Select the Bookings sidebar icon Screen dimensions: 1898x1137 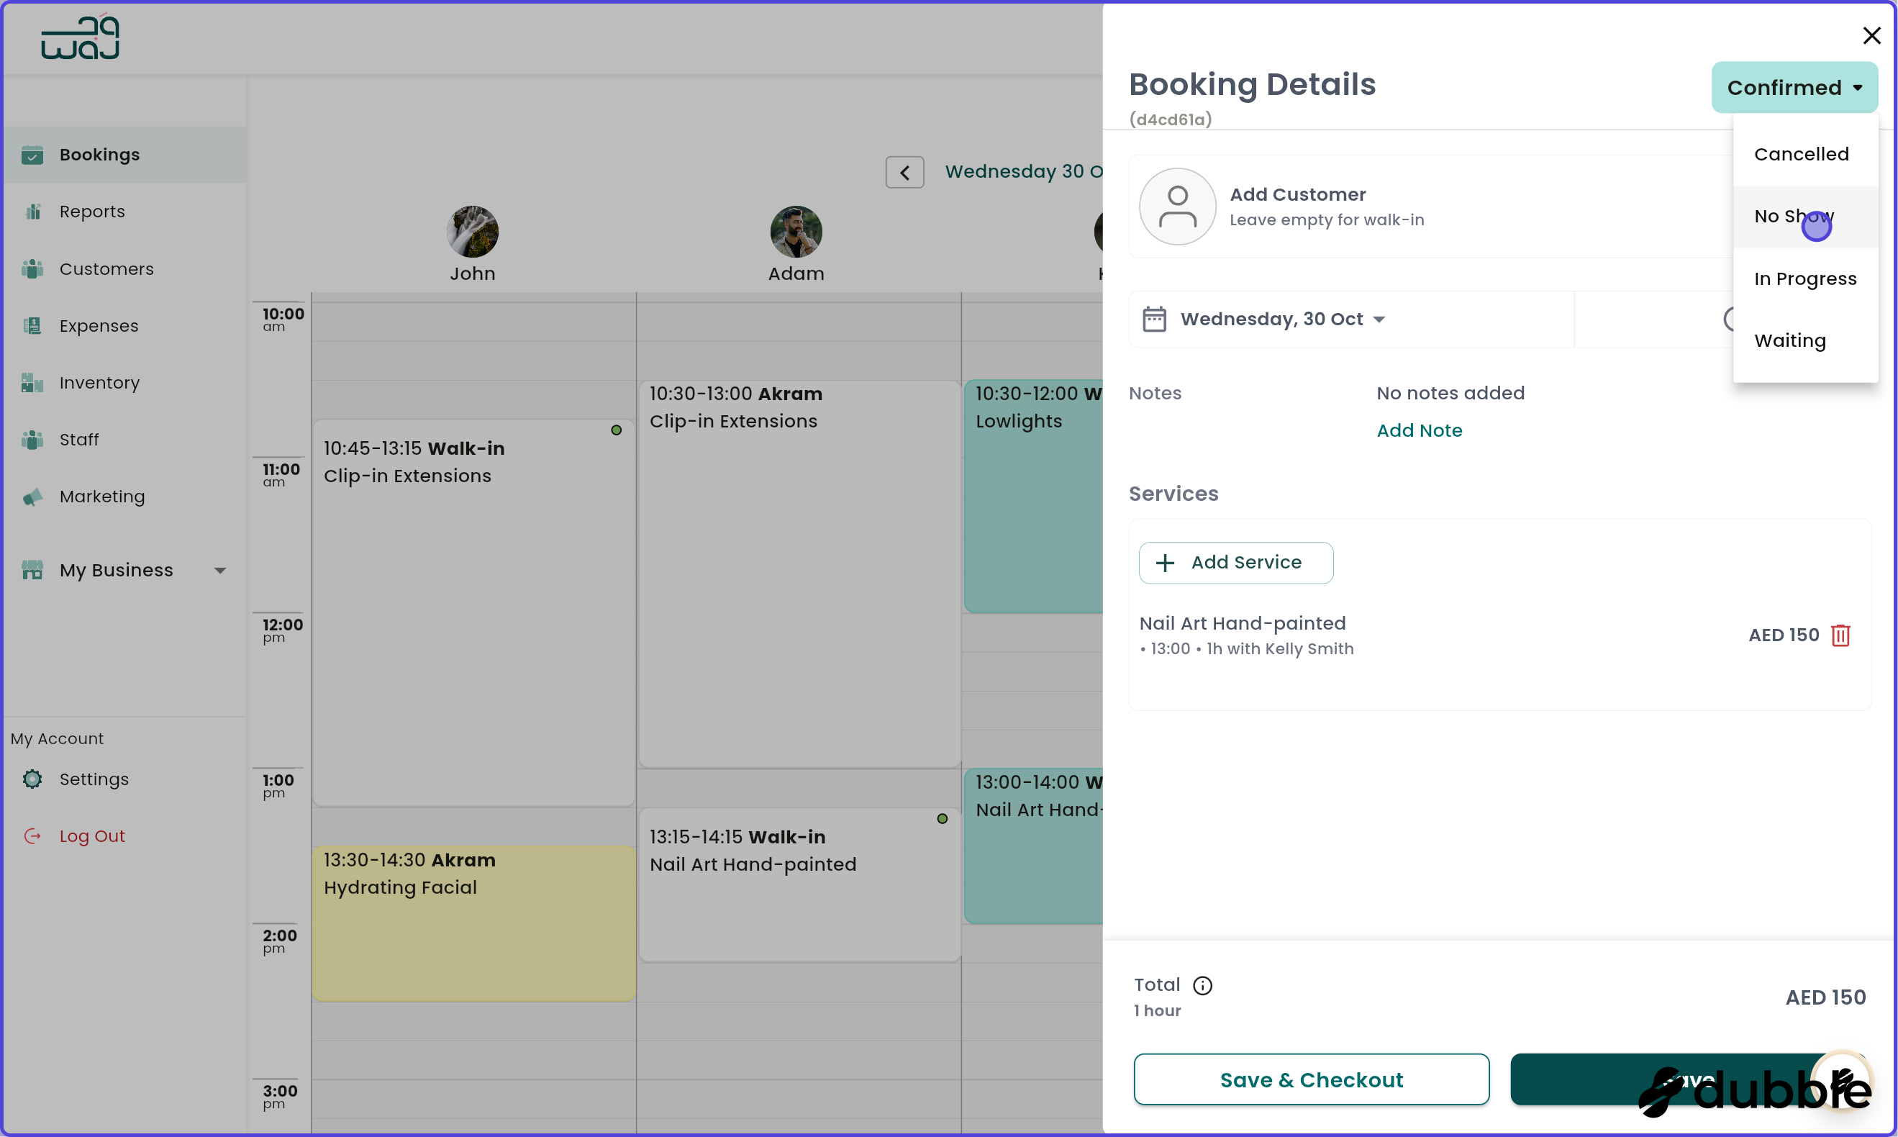pyautogui.click(x=33, y=155)
